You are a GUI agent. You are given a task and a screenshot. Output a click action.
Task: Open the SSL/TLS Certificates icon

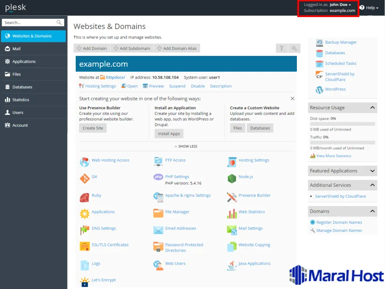[x=85, y=246]
